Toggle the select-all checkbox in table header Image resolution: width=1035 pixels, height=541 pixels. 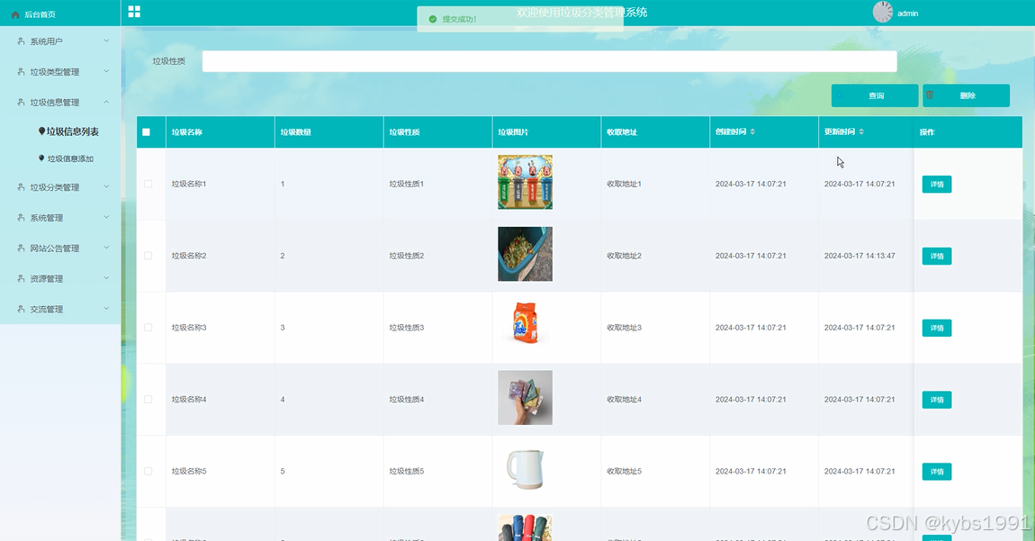coord(147,132)
